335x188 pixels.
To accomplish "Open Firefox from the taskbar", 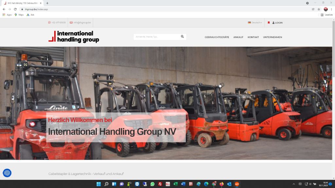I will click(221, 184).
